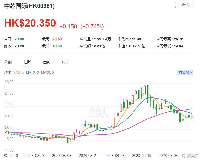Viewport: 200px width, 160px height.
Task: Open the 月K monthly chart tab
Action: point(65,62)
